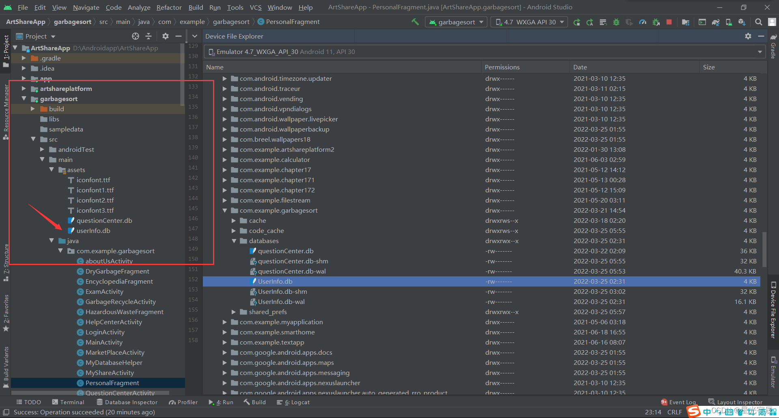Launch the Profile app gauge icon
The image size is (779, 418).
643,22
